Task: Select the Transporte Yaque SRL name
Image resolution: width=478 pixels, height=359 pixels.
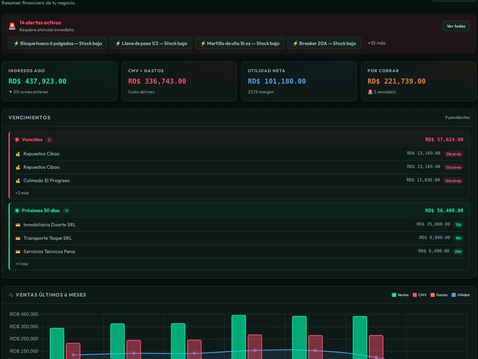Action: pyautogui.click(x=48, y=238)
